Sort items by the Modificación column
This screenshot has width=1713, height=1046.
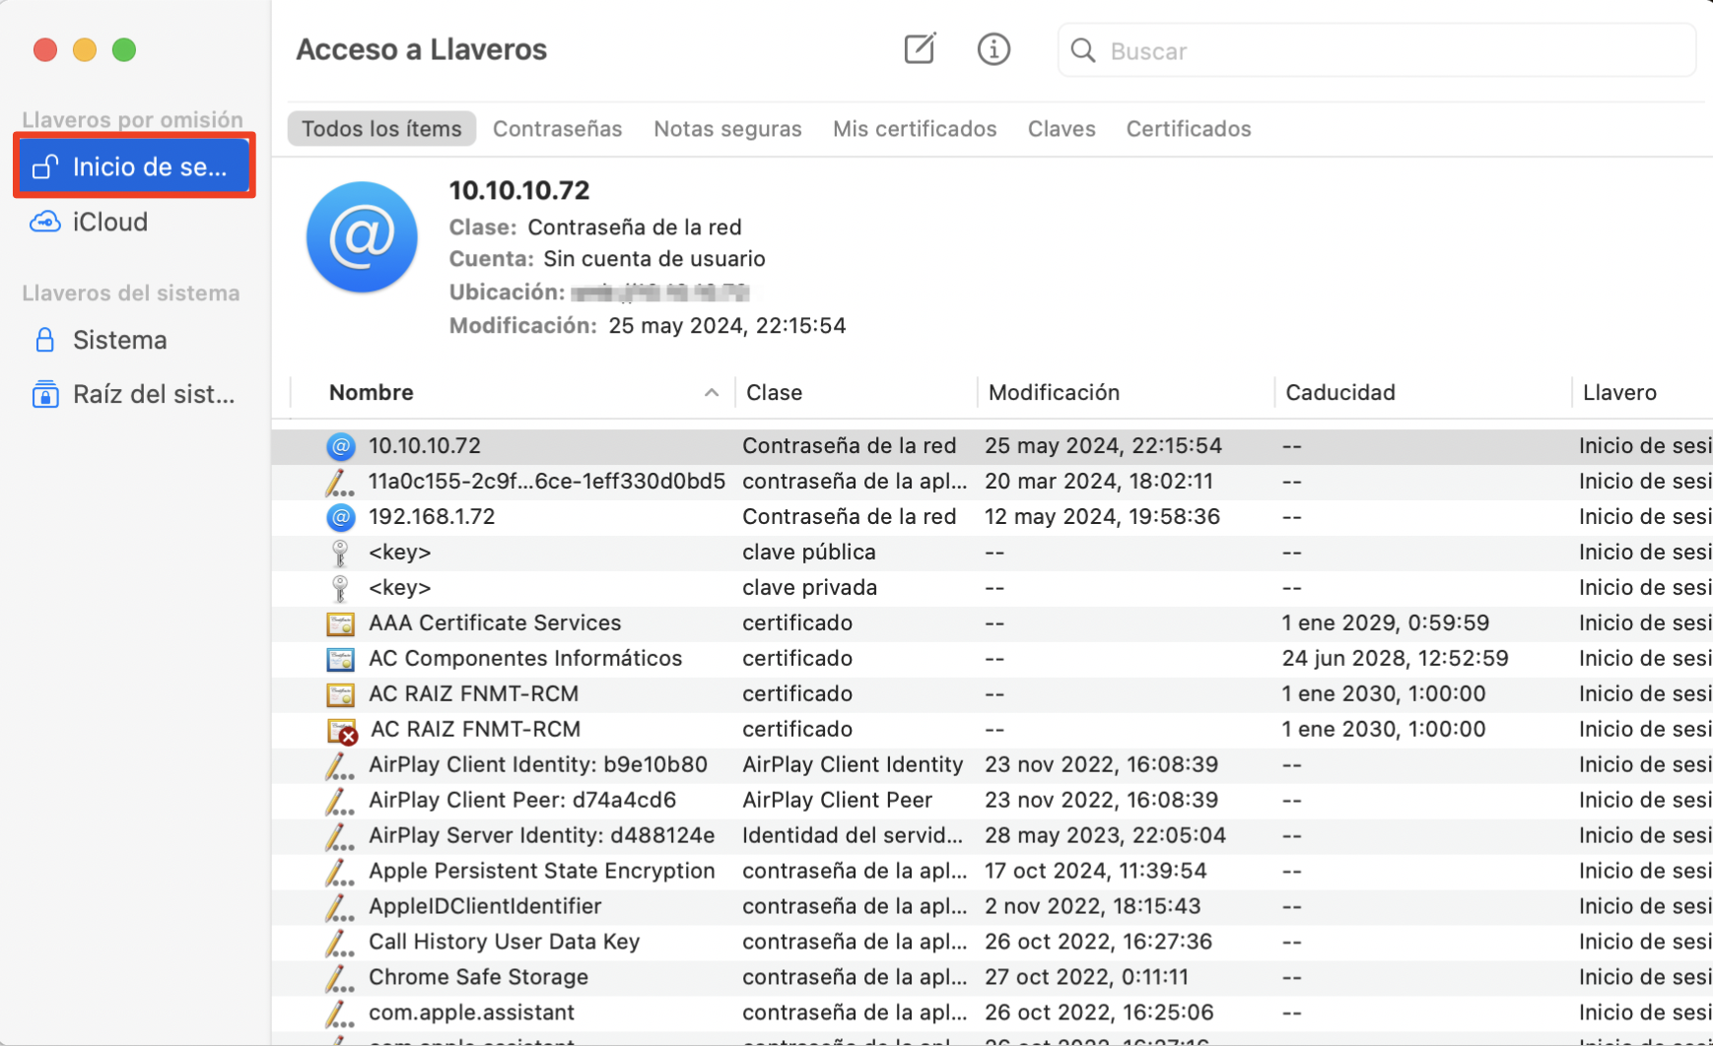pyautogui.click(x=1055, y=392)
